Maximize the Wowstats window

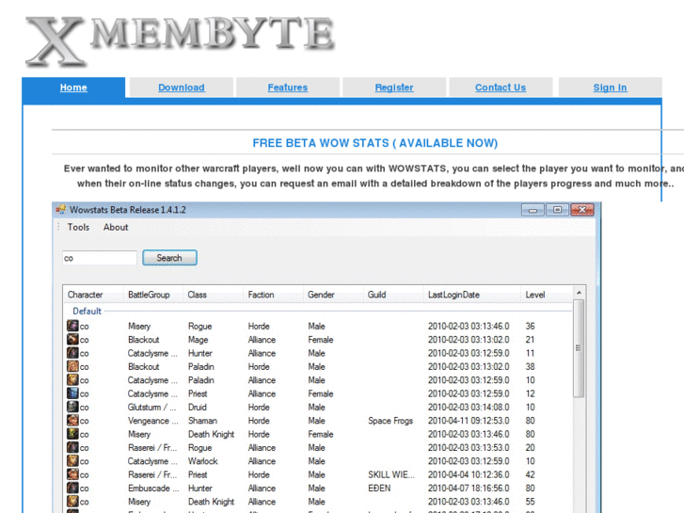[x=557, y=210]
